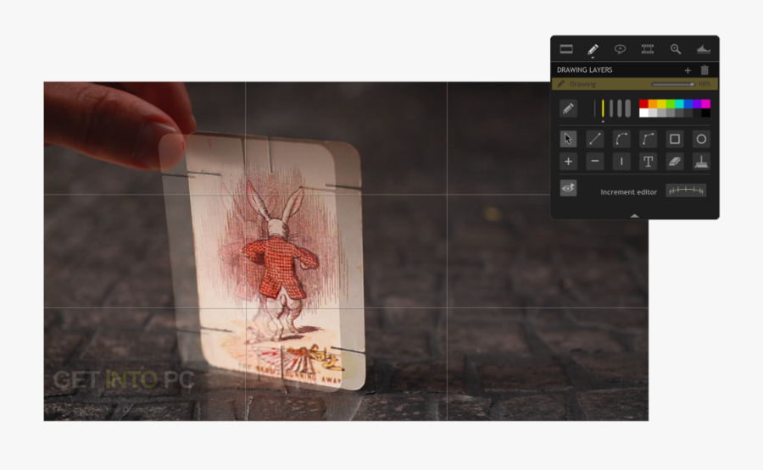
Task: Pick the blue color swatch
Action: 688,103
